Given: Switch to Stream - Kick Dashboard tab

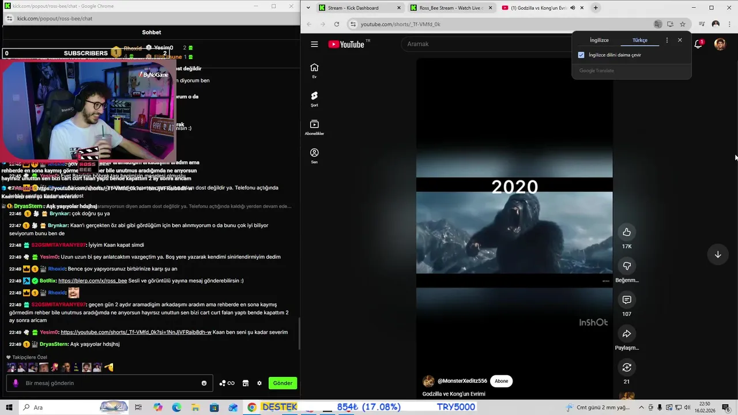Looking at the screenshot, I should (x=360, y=8).
